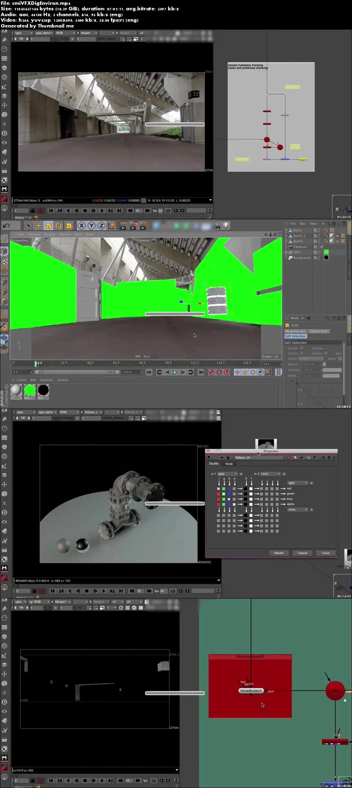
Task: Open the Cameras menu in Cinema 4D viewport
Action: [x=34, y=234]
